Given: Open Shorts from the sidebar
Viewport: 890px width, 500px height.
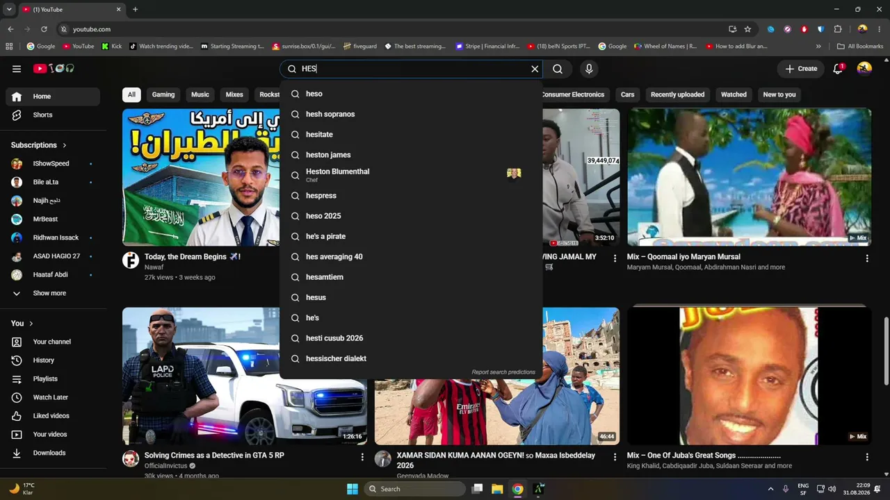Looking at the screenshot, I should tap(53, 115).
